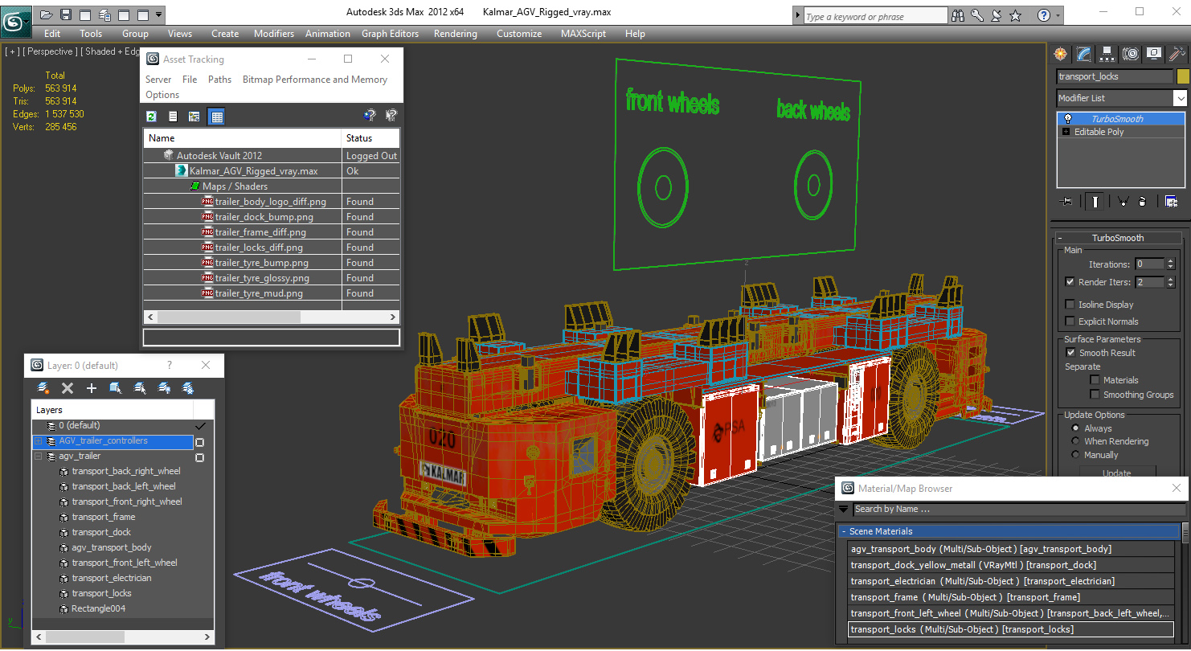Open the Paths menu in Asset Tracking
The width and height of the screenshot is (1191, 651).
(x=219, y=80)
